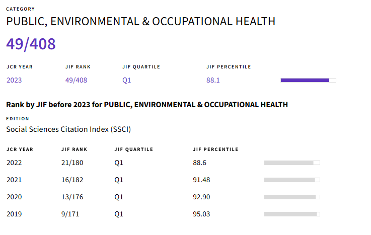Click the gray 2019 percentile bar
Screen dimensions: 371x235
(292, 214)
